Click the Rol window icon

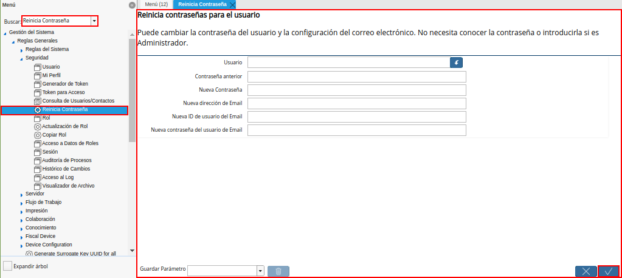pos(38,118)
